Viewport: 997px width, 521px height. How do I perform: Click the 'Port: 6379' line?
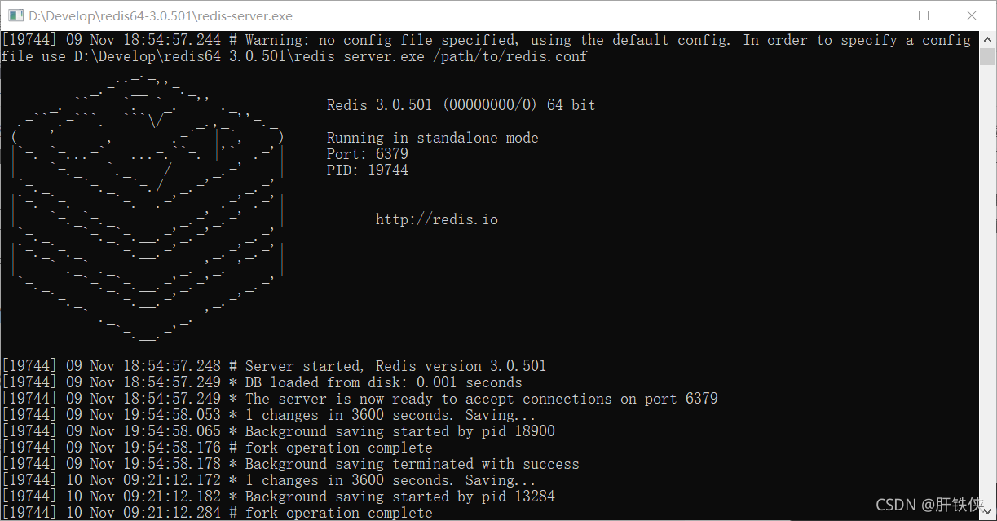coord(368,154)
